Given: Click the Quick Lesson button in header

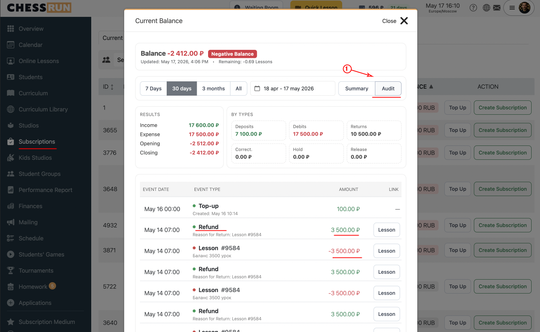Looking at the screenshot, I should (316, 7).
